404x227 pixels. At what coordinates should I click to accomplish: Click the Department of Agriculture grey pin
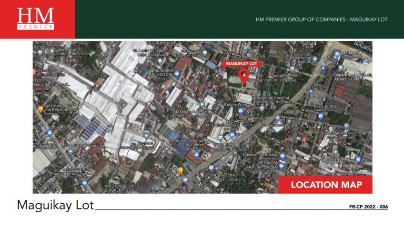click(x=314, y=59)
